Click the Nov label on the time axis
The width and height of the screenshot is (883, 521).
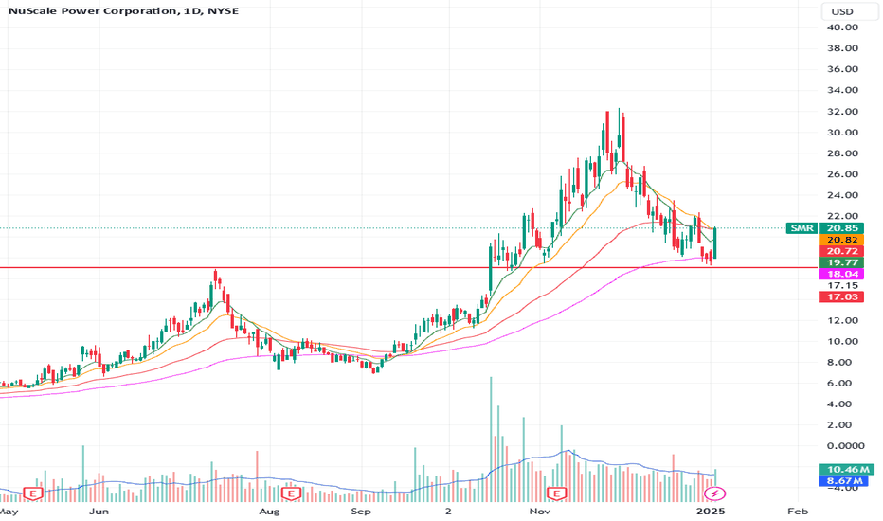pyautogui.click(x=539, y=512)
